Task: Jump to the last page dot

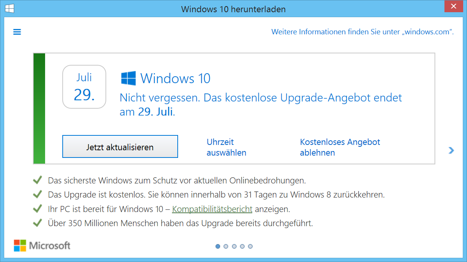Action: (250, 246)
